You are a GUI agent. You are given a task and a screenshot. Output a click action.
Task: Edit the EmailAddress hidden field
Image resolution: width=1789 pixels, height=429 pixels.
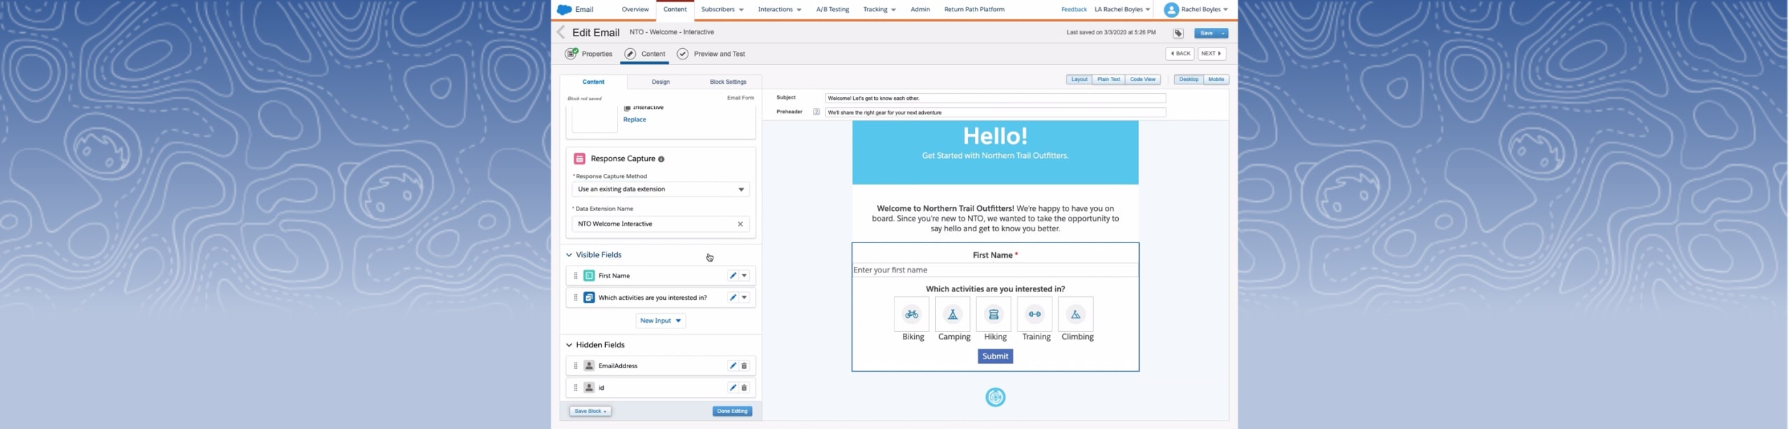(x=732, y=366)
